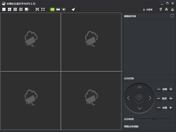Click the 未登录 login status

pos(148,10)
